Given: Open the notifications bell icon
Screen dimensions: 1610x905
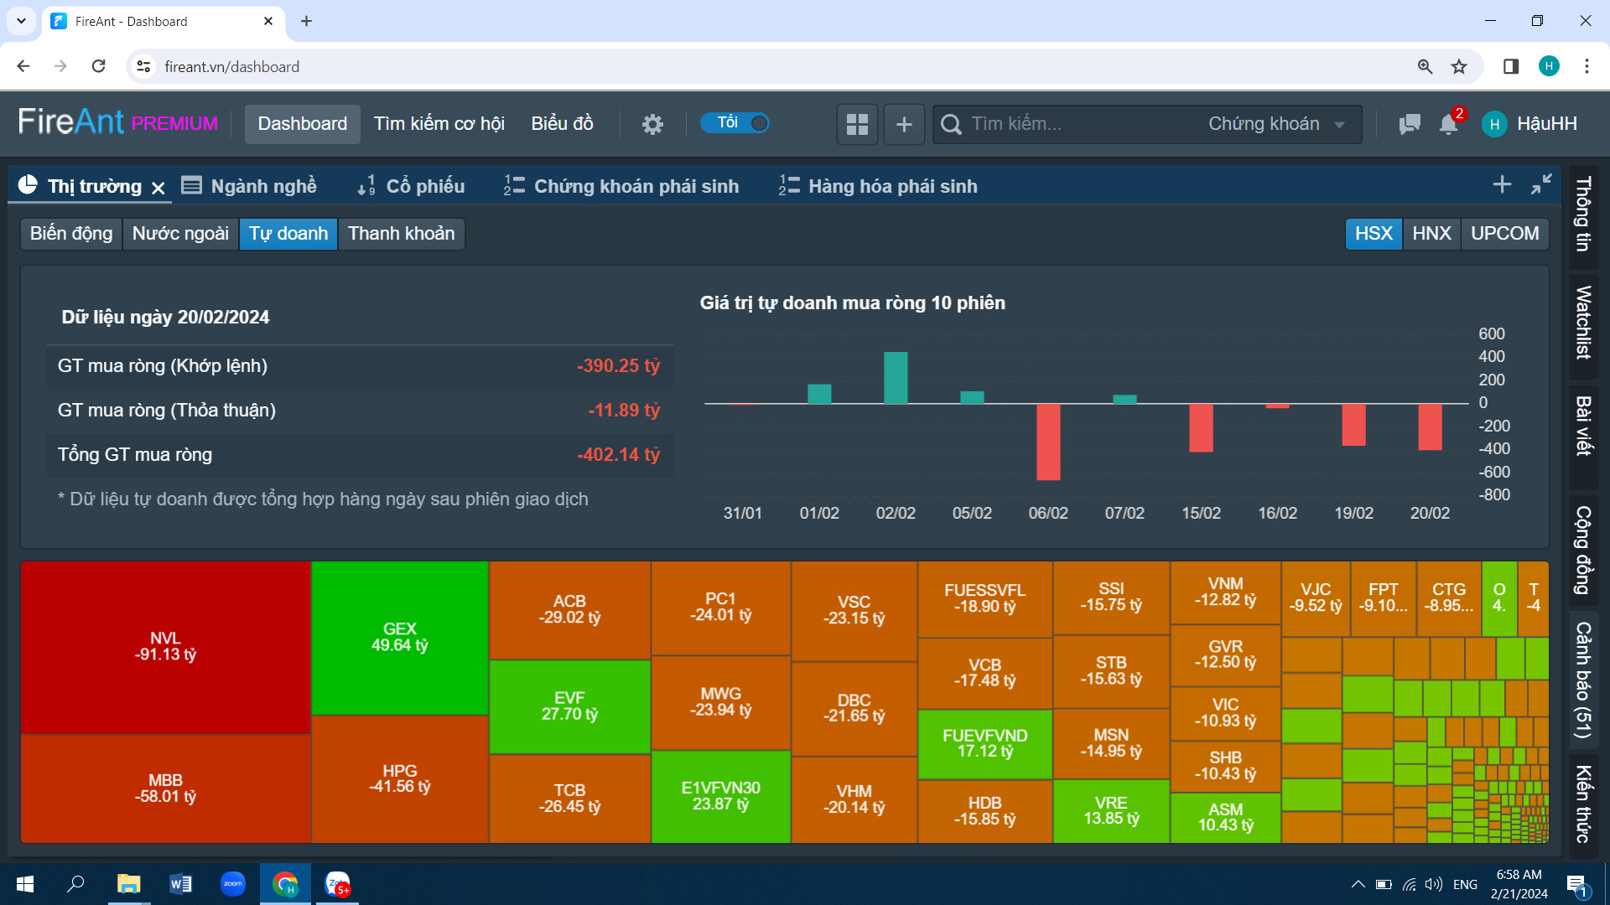Looking at the screenshot, I should (x=1448, y=124).
